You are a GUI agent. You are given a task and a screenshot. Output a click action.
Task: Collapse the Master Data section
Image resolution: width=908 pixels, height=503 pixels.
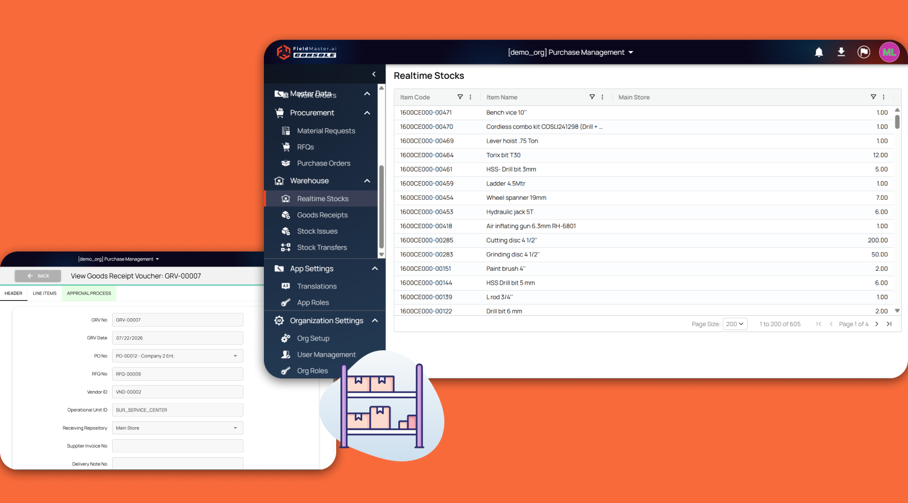click(367, 94)
